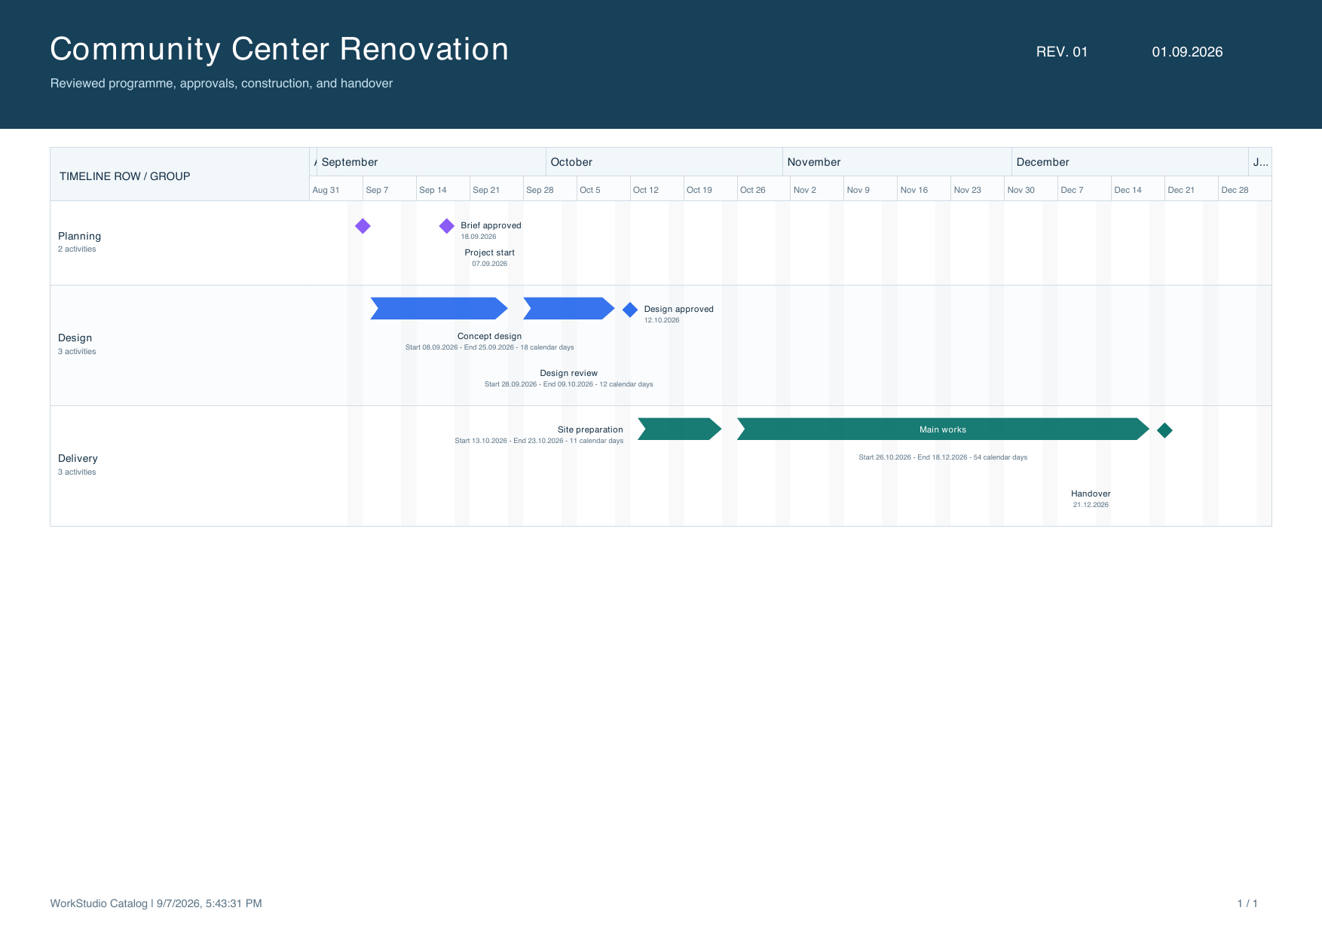Click the Design approved blue diamond
Viewport: 1322px width, 935px height.
click(x=630, y=310)
